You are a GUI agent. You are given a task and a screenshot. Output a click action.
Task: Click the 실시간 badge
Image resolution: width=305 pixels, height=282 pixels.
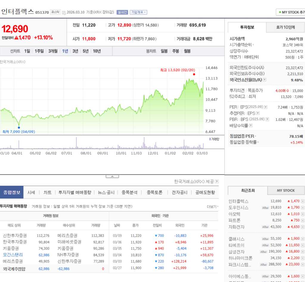pos(122,12)
